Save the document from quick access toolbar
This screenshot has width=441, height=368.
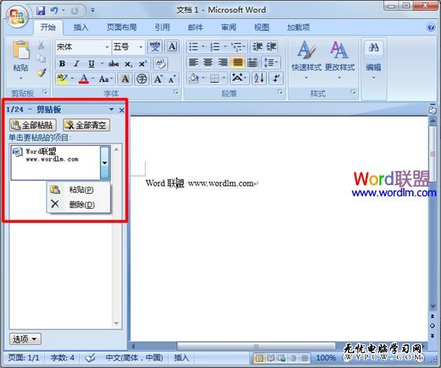(41, 11)
